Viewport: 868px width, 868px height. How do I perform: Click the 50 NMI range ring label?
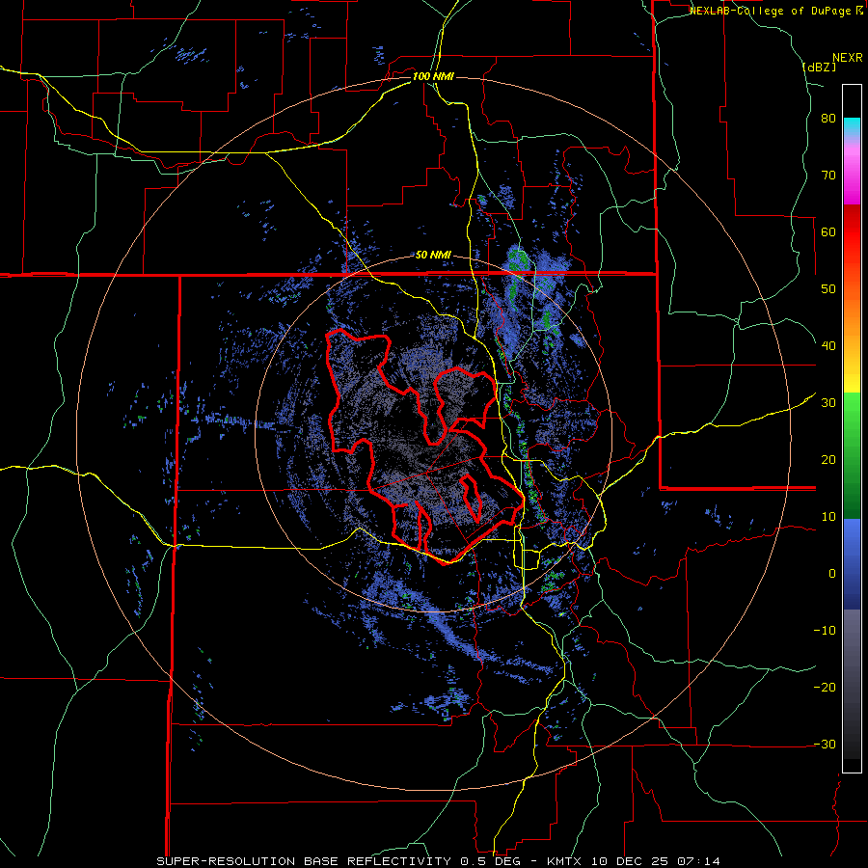(x=433, y=256)
